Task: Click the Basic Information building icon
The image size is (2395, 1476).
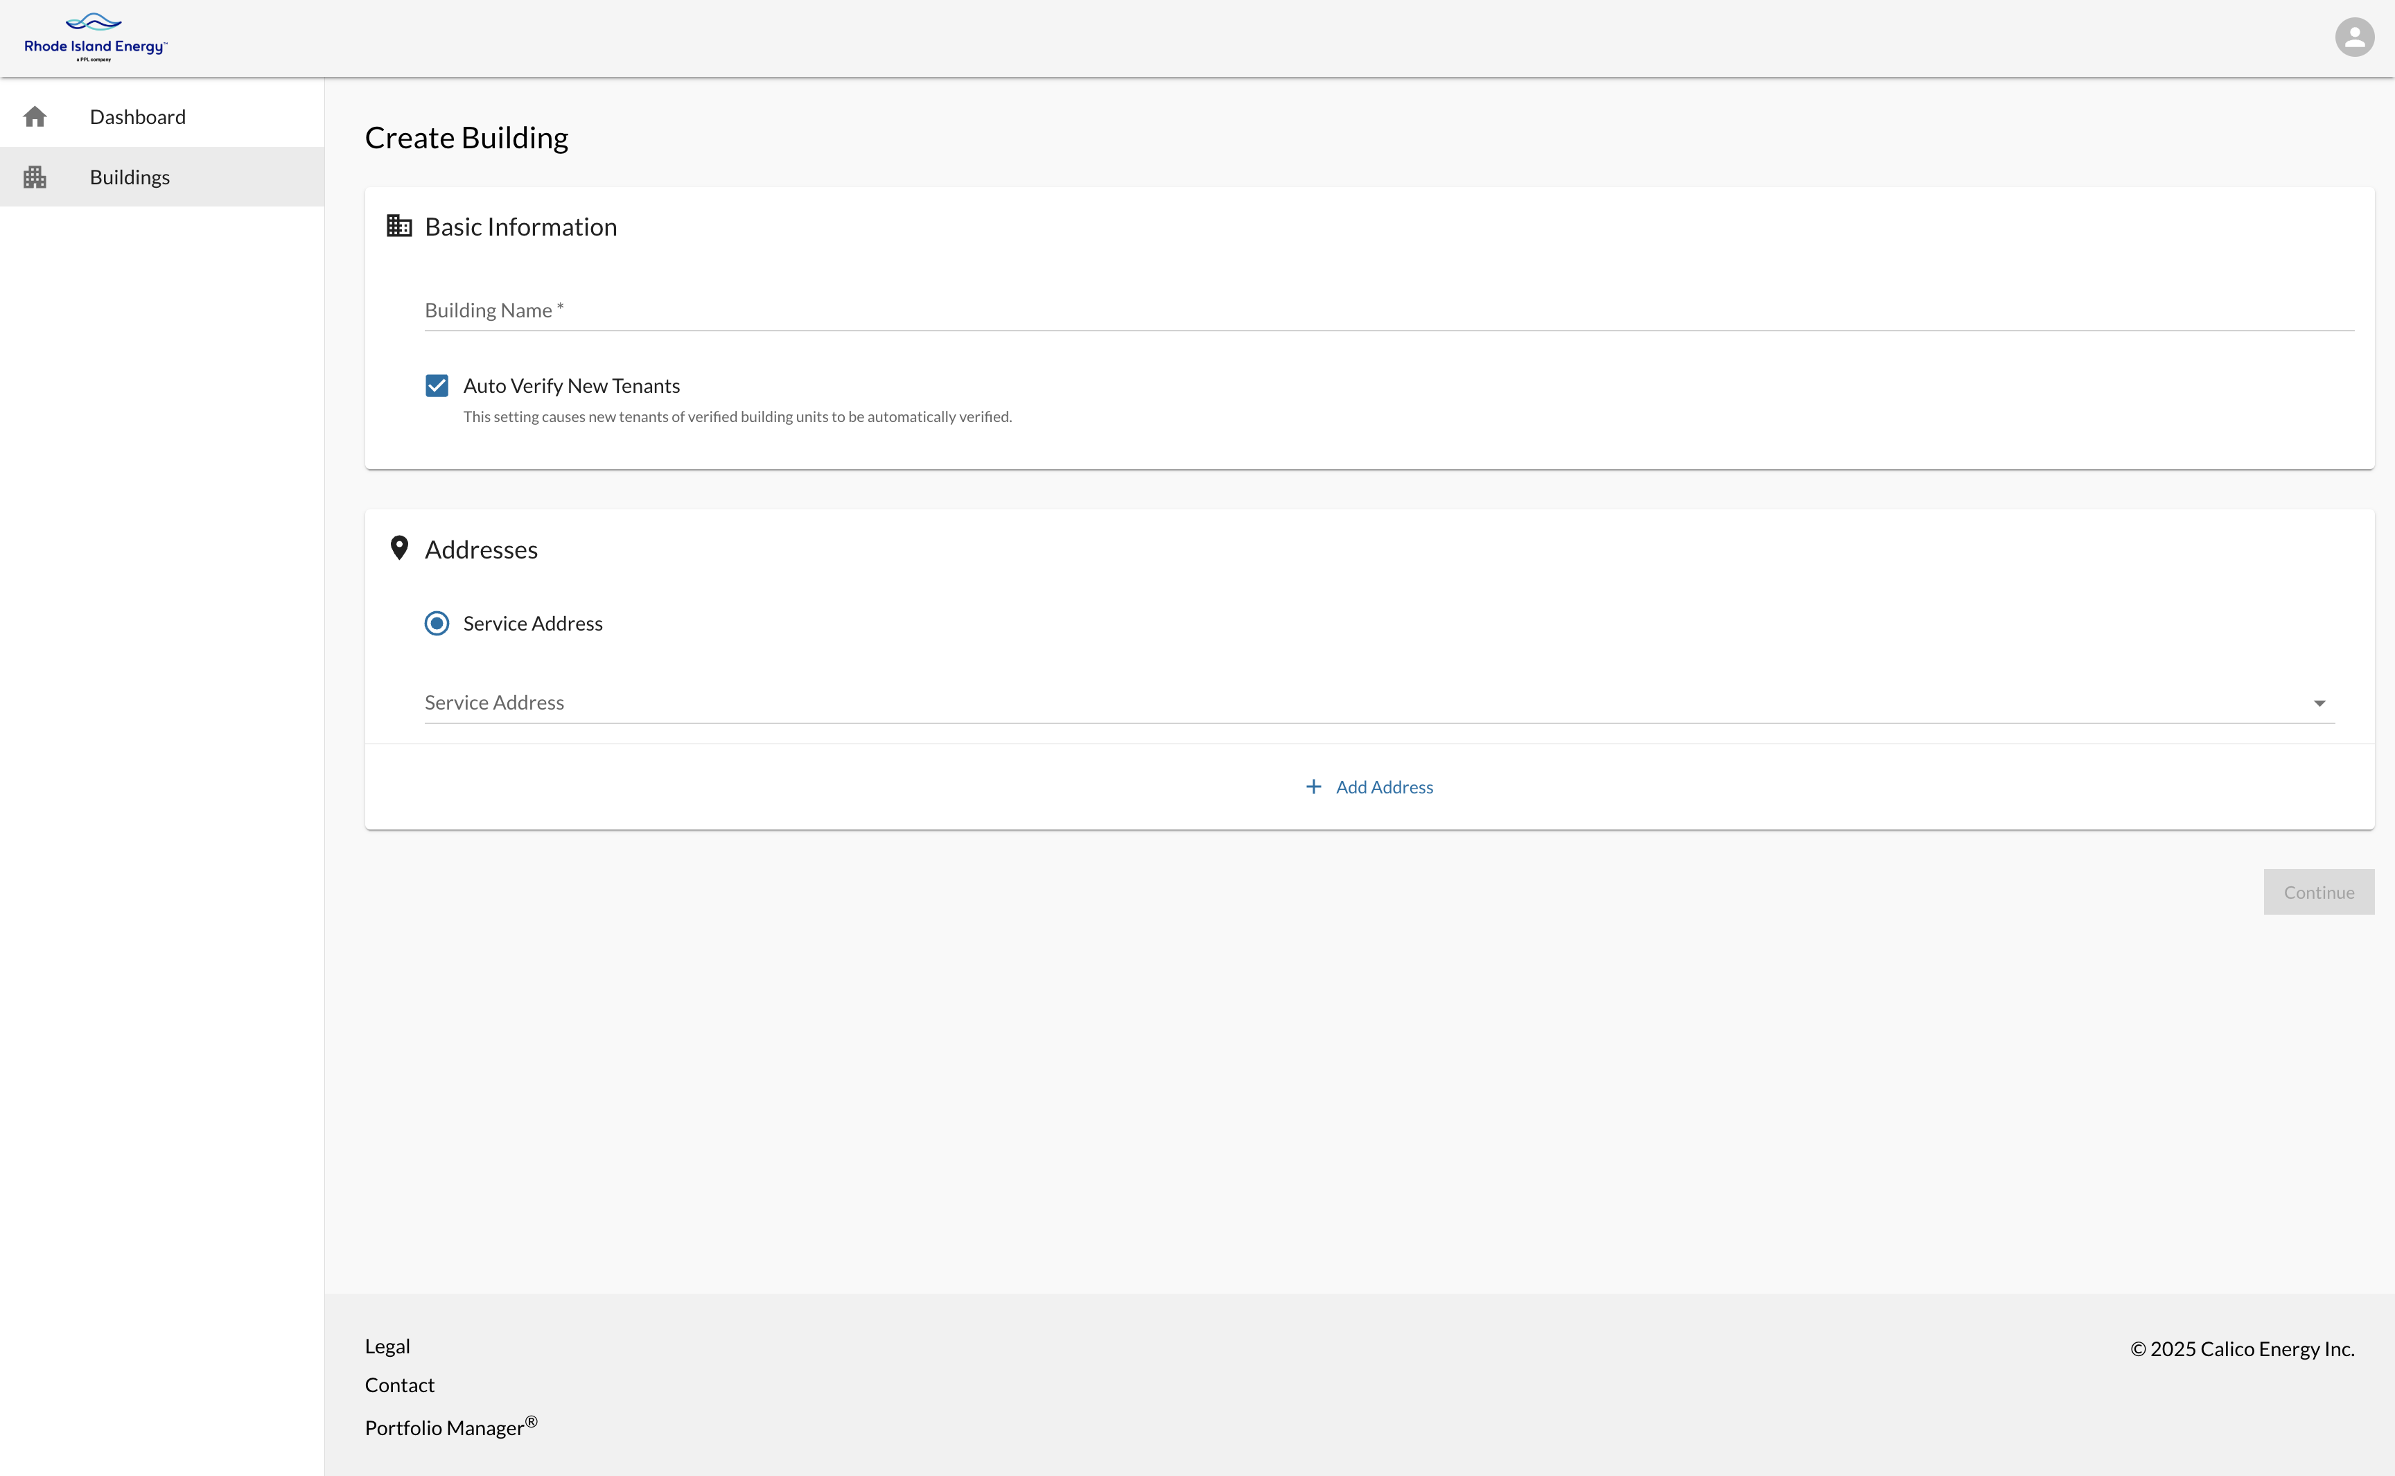Action: coord(399,227)
